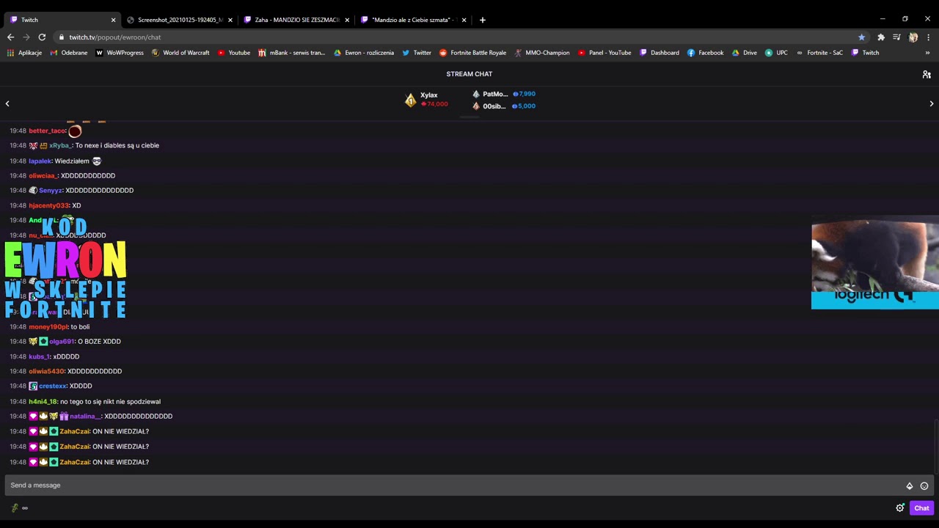
Task: Open Panel - YouTube bookmark
Action: pyautogui.click(x=604, y=53)
